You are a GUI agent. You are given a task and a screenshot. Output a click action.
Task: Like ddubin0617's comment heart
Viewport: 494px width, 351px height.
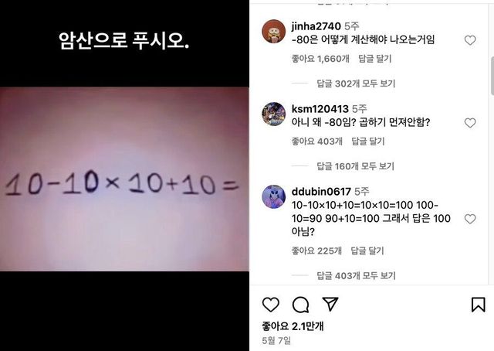(x=470, y=219)
